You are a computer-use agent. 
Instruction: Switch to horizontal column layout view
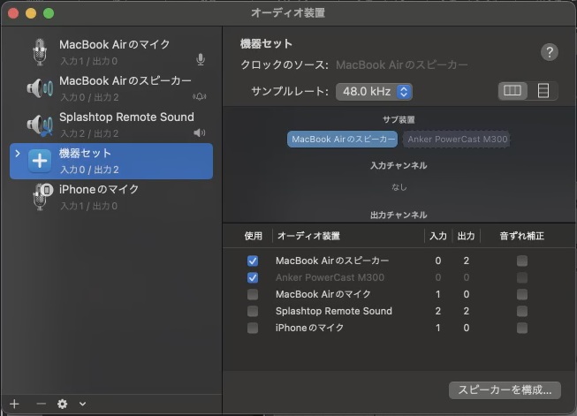512,91
